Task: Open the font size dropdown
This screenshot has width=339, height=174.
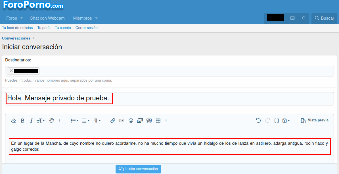Action: pos(41,121)
